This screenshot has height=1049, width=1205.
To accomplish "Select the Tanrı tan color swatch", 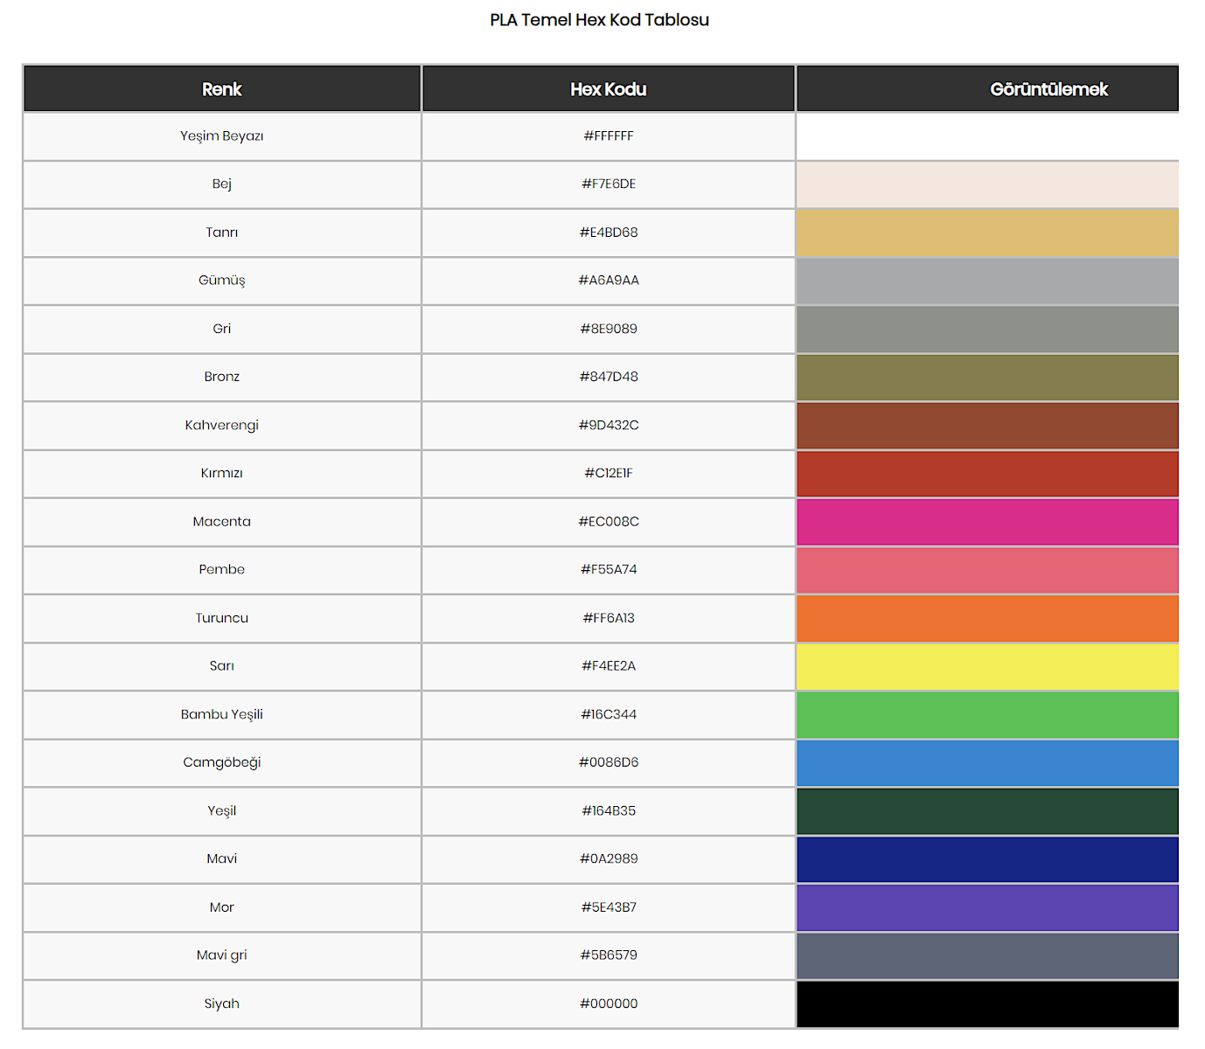I will point(986,233).
